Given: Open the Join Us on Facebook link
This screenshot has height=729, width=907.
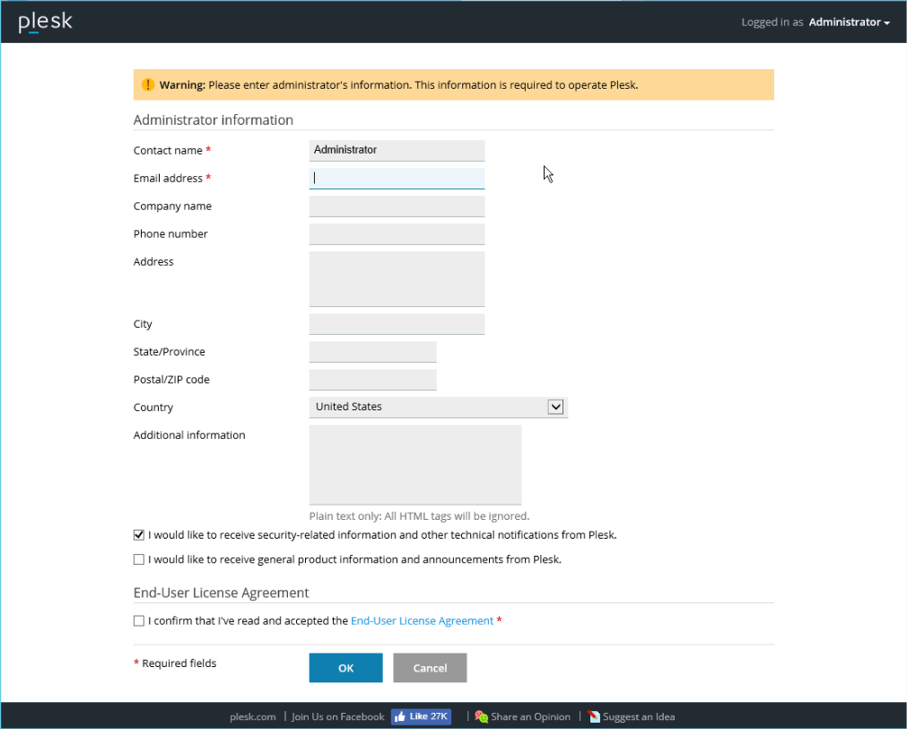Looking at the screenshot, I should click(x=337, y=716).
